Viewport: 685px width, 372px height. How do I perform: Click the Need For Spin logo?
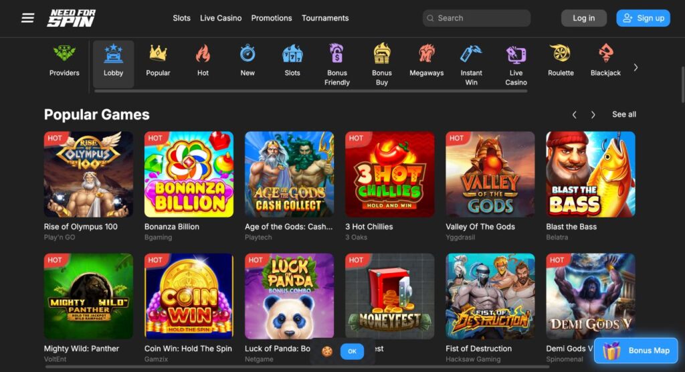71,18
